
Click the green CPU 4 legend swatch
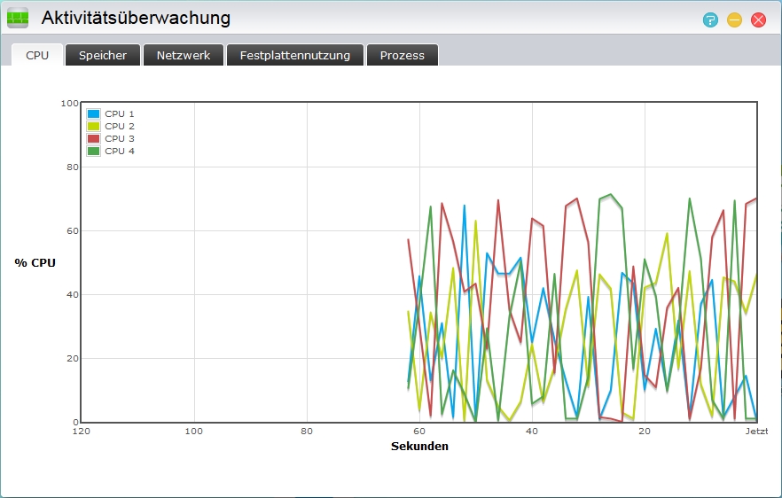(93, 151)
